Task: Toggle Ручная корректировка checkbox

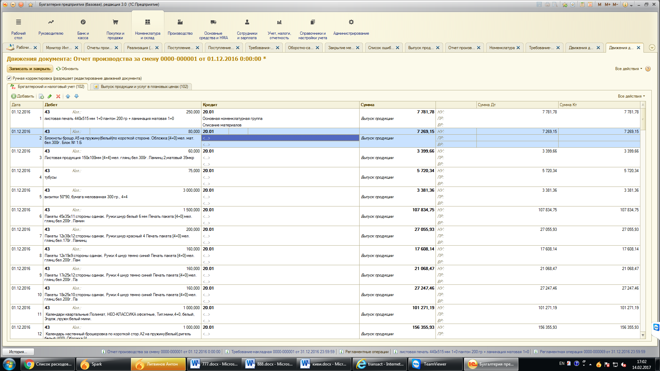Action: point(9,78)
